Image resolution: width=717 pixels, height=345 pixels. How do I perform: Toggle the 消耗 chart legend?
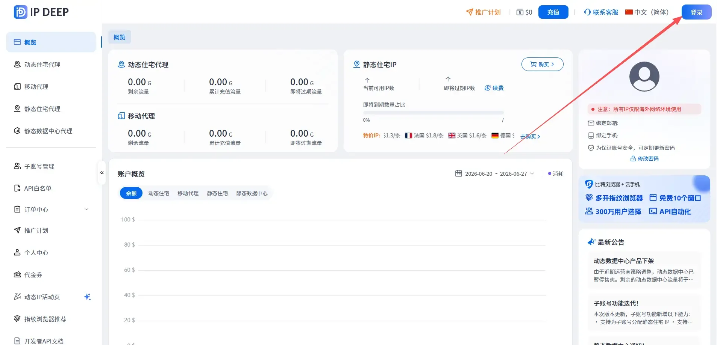point(556,173)
